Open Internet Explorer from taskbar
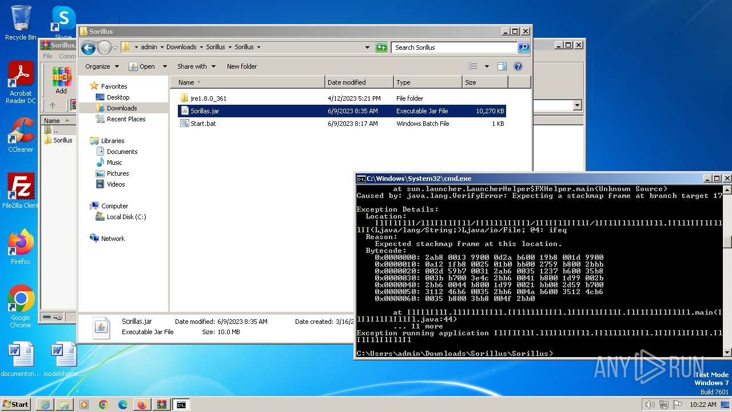 45,405
